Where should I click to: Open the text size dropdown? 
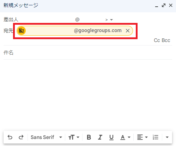(x=74, y=137)
